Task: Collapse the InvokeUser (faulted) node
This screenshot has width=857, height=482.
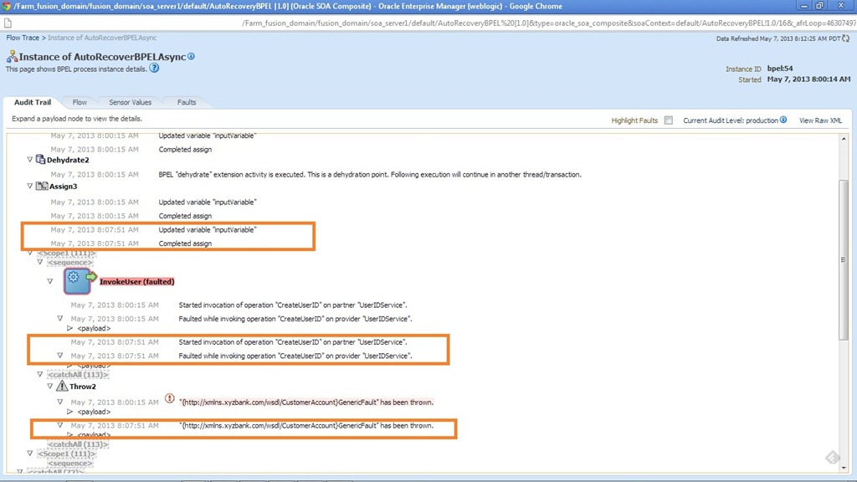Action: (50, 281)
